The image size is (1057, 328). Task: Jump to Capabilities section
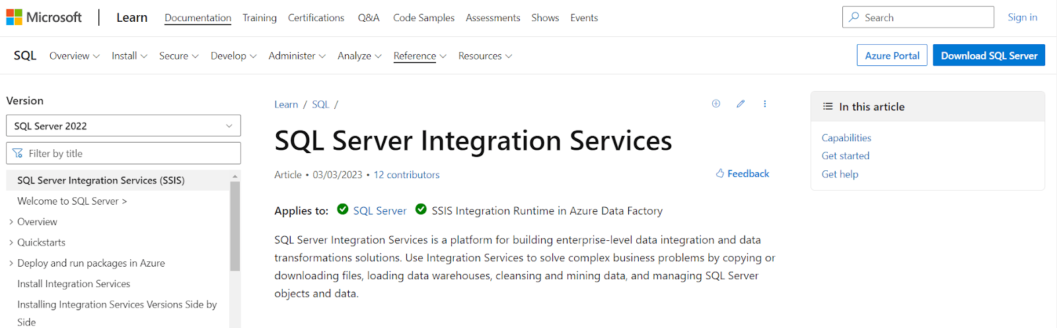click(x=846, y=138)
